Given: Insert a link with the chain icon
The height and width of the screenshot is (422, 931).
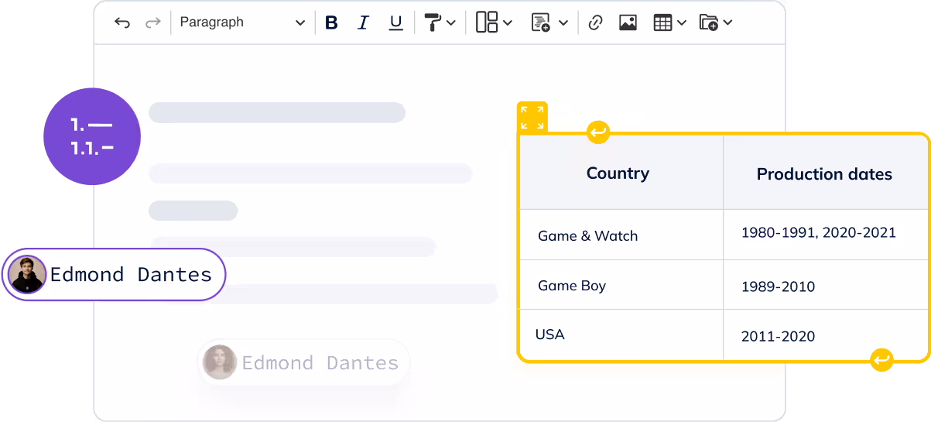Looking at the screenshot, I should click(595, 22).
